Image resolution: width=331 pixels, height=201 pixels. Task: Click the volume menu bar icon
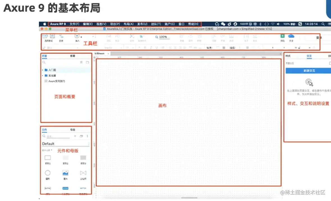(x=278, y=24)
